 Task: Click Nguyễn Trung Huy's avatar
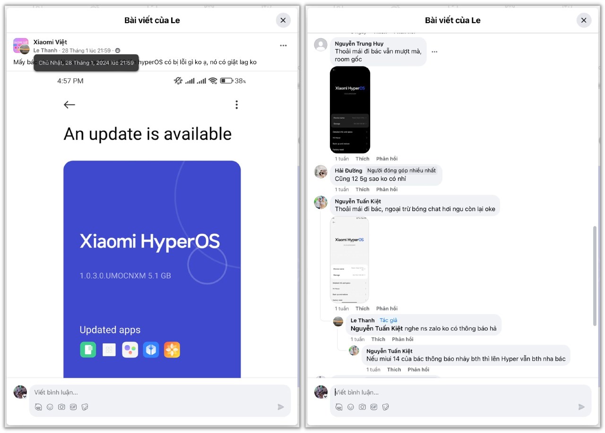[321, 45]
